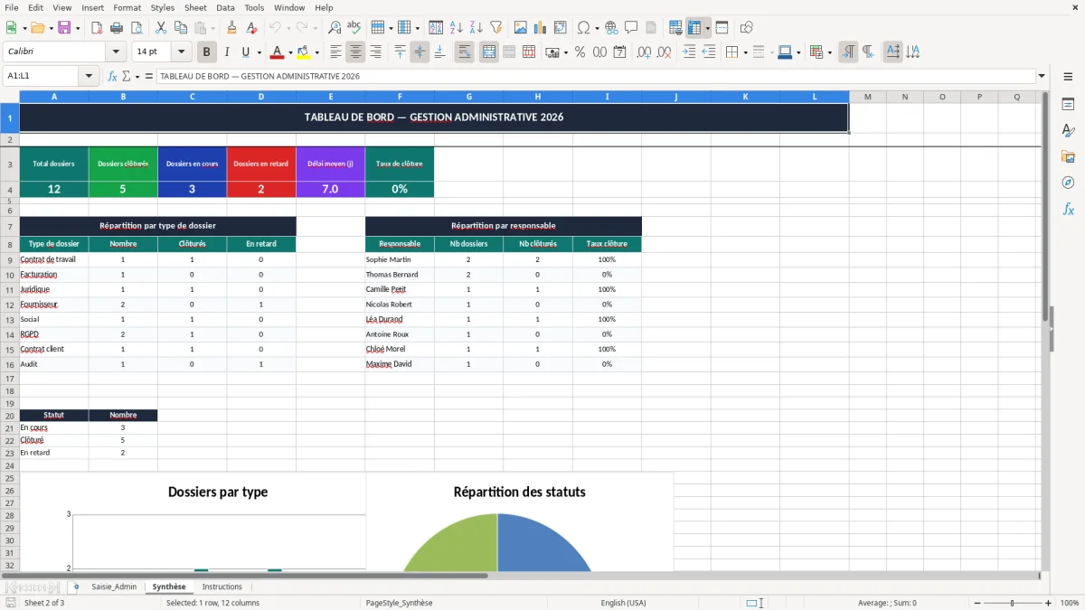Screen dimensions: 1085x610
Task: Open the Format menu
Action: [x=127, y=7]
